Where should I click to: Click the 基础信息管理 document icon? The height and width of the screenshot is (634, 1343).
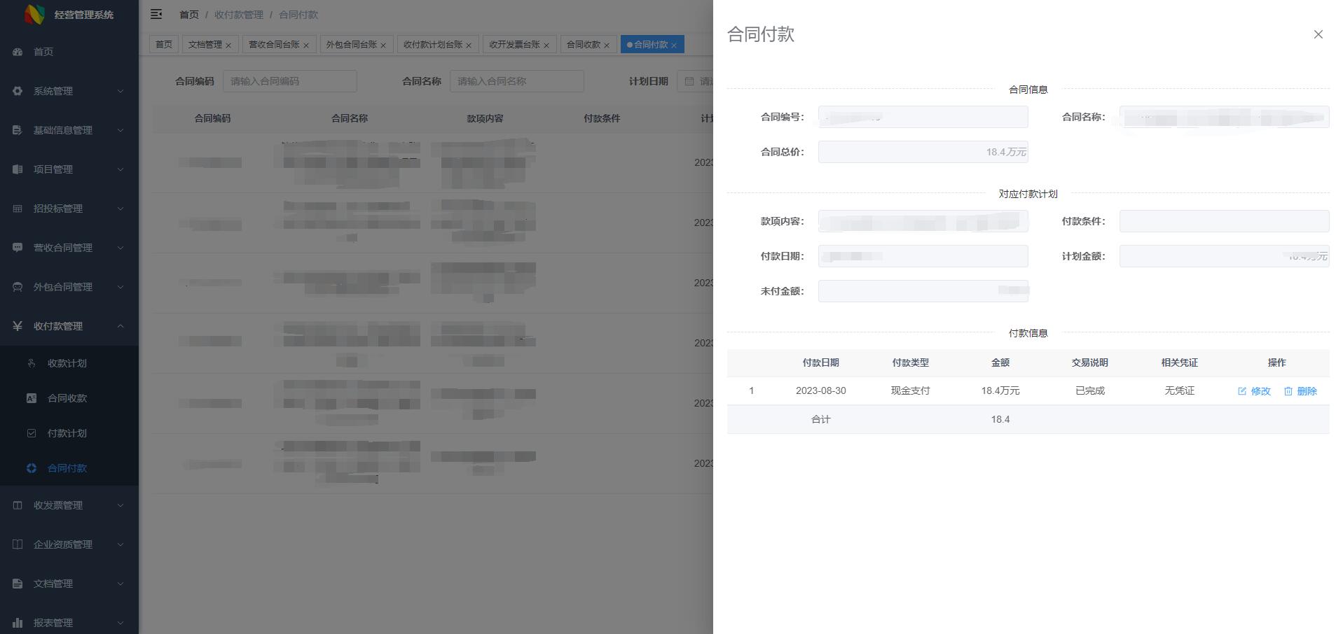click(18, 130)
